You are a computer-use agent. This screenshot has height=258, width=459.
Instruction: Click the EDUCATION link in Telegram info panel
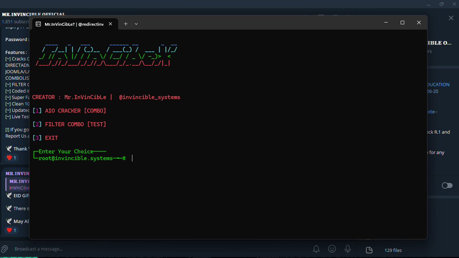438,85
